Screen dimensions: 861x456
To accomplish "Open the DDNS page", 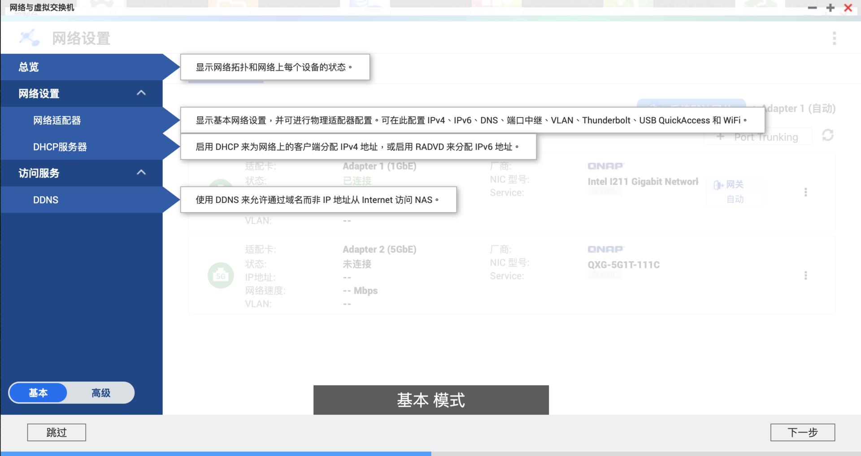I will [46, 199].
